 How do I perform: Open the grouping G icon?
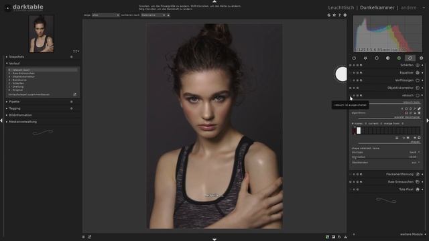328,15
